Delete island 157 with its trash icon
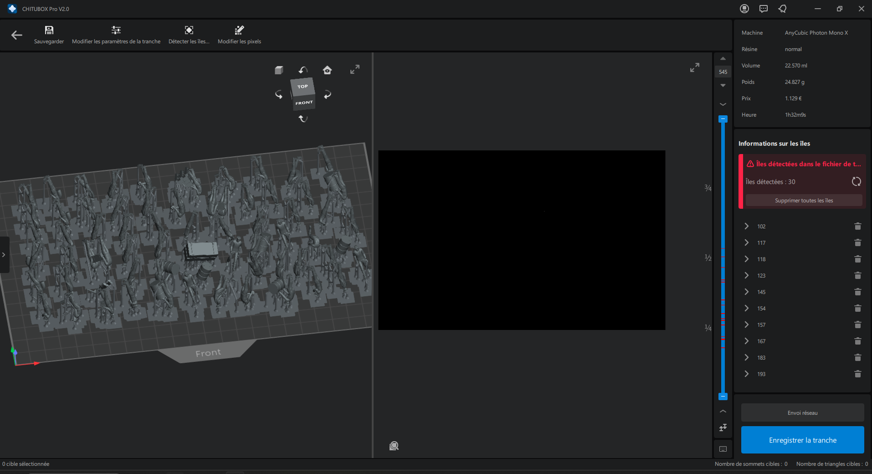 point(858,325)
